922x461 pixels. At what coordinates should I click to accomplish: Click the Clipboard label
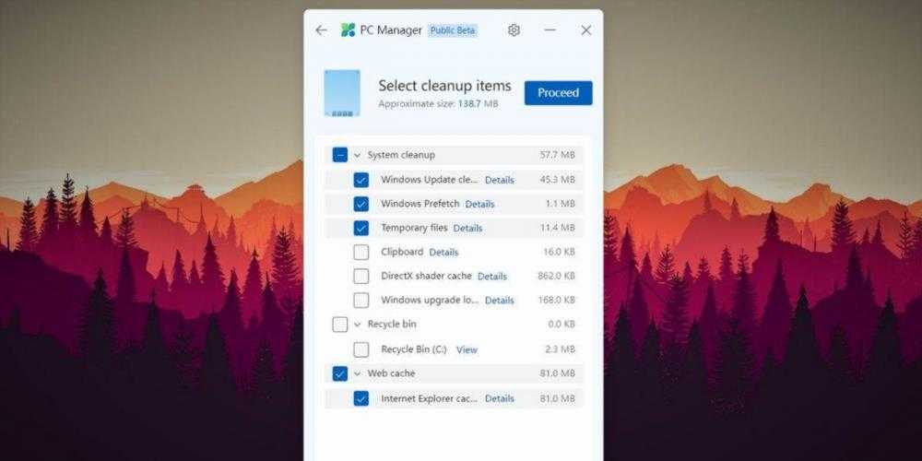[x=402, y=252]
